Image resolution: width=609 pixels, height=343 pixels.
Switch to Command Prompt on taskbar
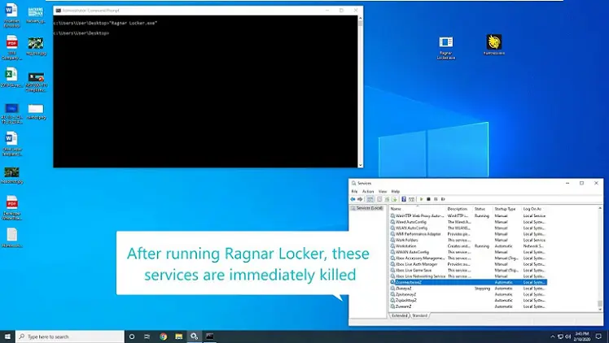210,336
